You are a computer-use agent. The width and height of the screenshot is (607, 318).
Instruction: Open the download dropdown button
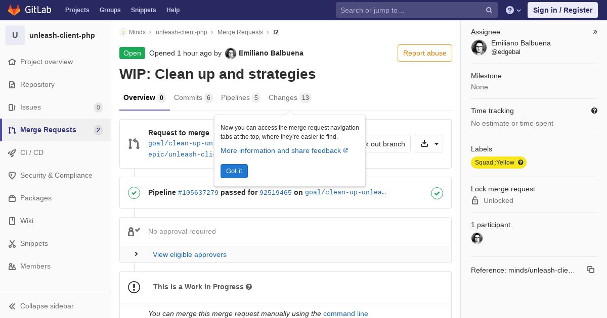(429, 144)
